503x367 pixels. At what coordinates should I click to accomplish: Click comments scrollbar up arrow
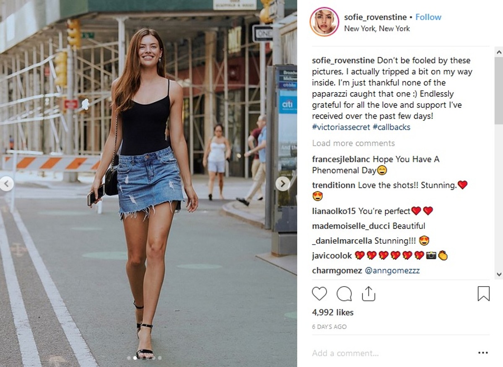499,52
